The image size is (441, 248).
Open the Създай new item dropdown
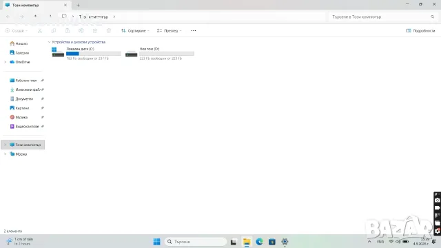coord(17,30)
